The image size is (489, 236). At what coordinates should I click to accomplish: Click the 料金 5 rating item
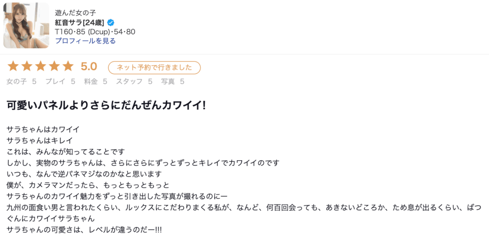[x=96, y=82]
